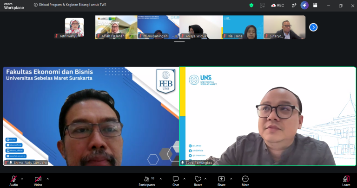Select Sutaryo video thumbnail
Screen dimensions: 357x188
point(284,27)
